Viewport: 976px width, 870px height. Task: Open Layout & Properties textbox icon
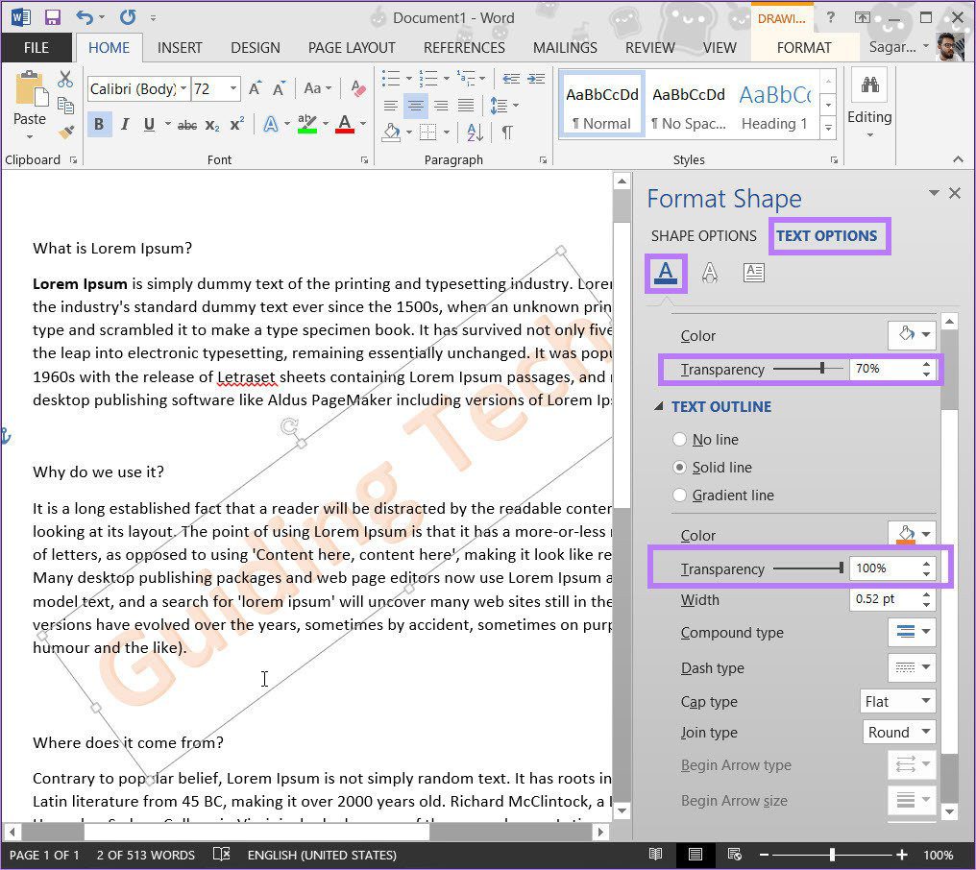[753, 273]
